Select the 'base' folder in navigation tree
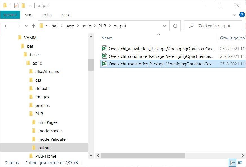The image size is (246, 167). tap(34, 55)
